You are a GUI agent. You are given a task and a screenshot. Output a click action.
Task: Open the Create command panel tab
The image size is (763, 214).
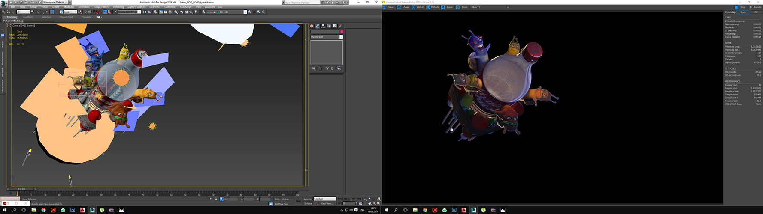[x=312, y=26]
